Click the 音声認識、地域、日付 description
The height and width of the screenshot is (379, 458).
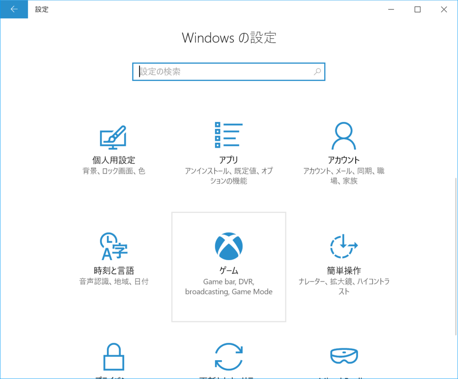pos(114,282)
